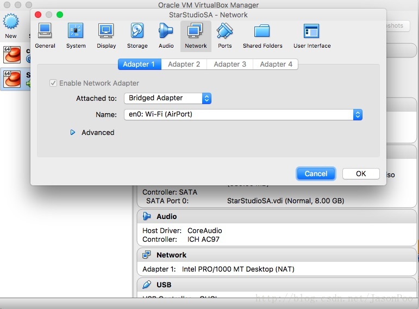
Task: Select the second VM icon in Manager list
Action: click(x=12, y=79)
